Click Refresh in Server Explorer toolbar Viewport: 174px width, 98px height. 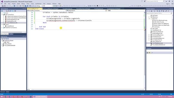click(x=2, y=11)
